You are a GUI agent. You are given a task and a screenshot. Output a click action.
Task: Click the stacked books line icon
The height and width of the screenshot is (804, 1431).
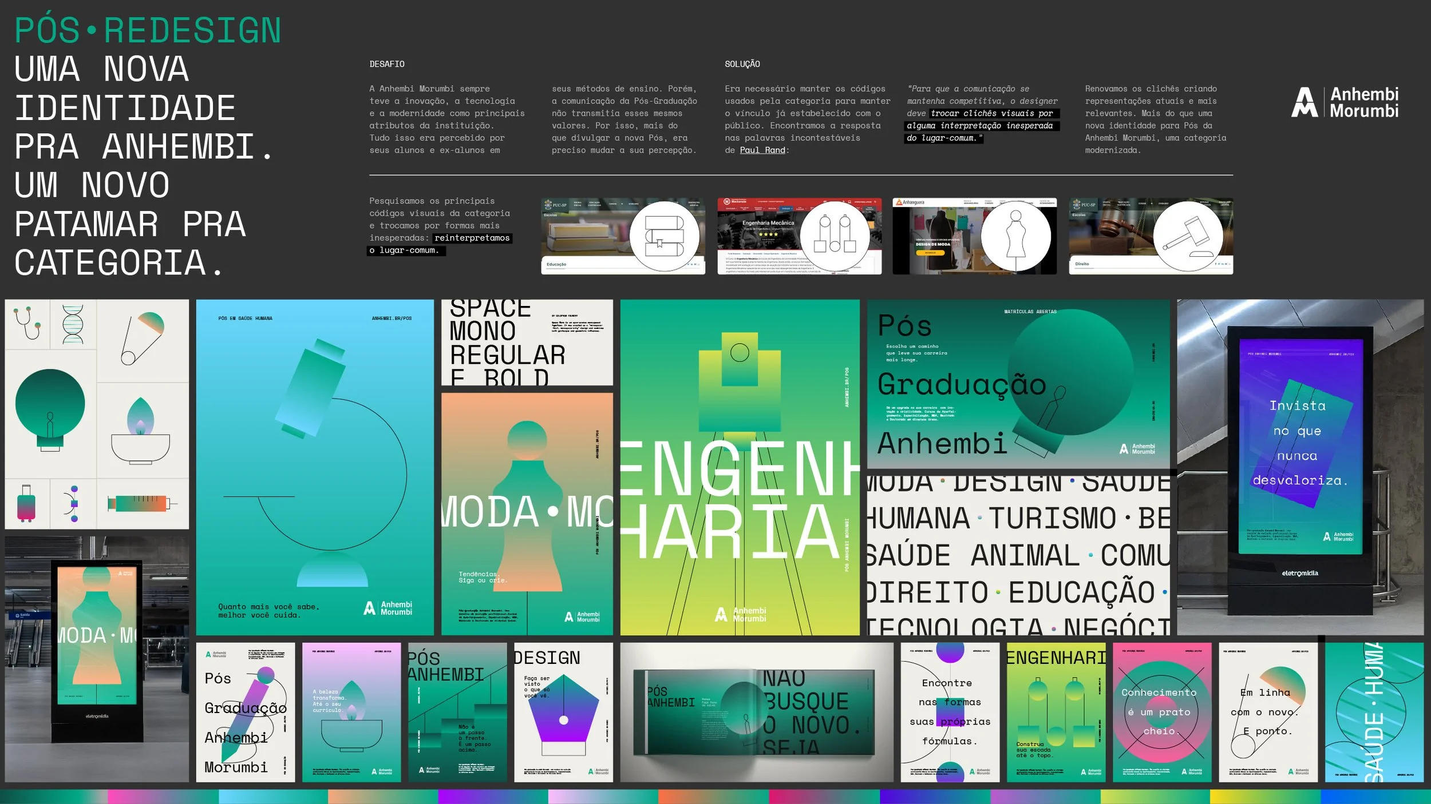(x=664, y=236)
